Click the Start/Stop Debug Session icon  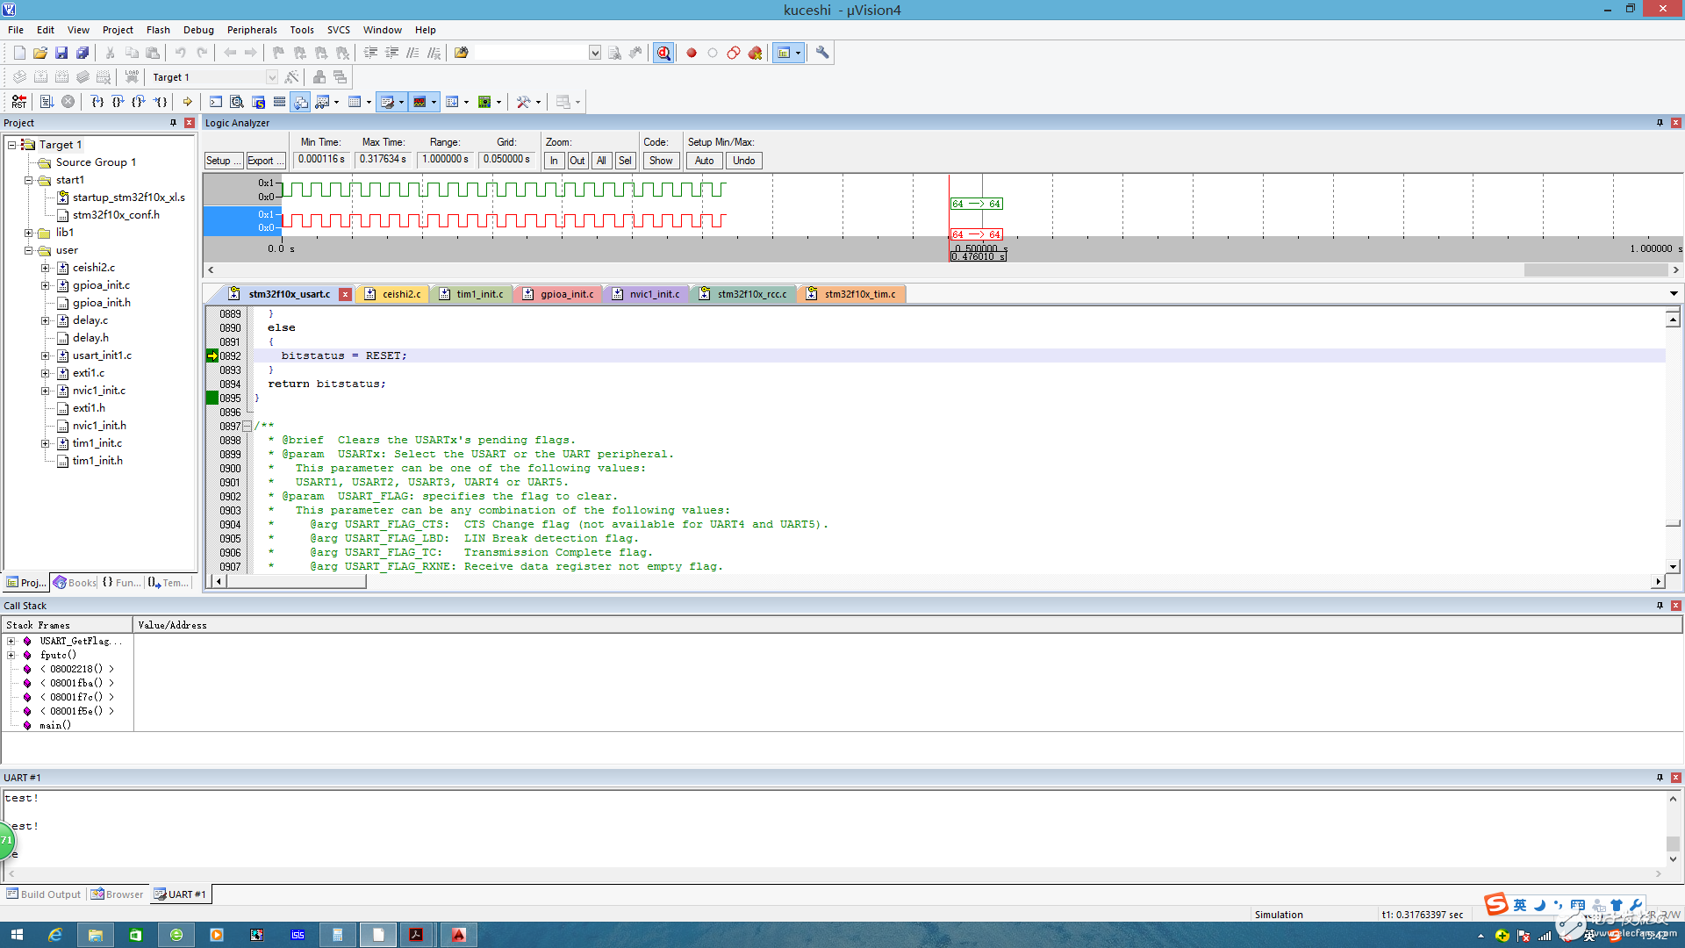[x=663, y=53]
